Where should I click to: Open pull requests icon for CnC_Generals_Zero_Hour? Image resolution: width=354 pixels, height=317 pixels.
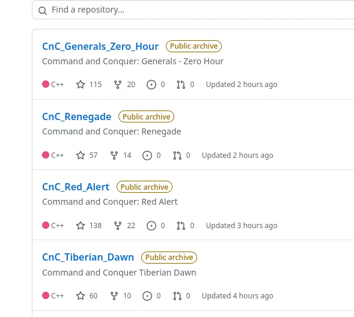coord(181,85)
